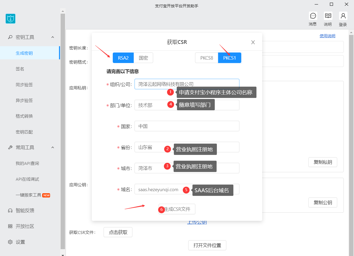This screenshot has width=354, height=256.
Task: Open the 说明 book icon
Action: pos(328,16)
